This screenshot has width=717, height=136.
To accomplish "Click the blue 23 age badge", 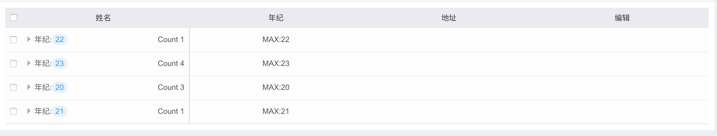I will (x=59, y=63).
